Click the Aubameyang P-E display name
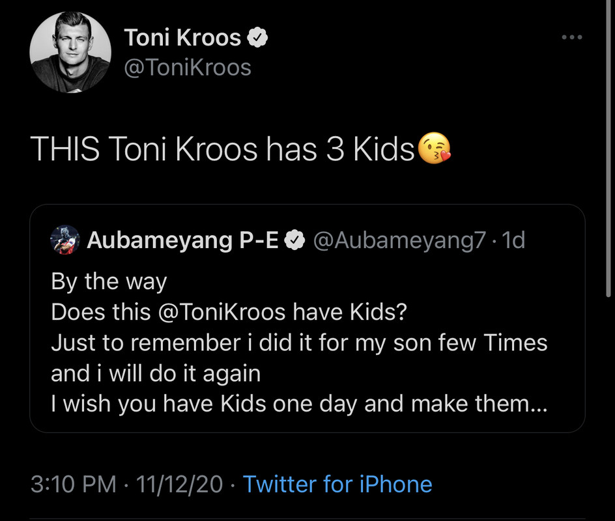Screen dimensions: 615x521 click(x=183, y=241)
